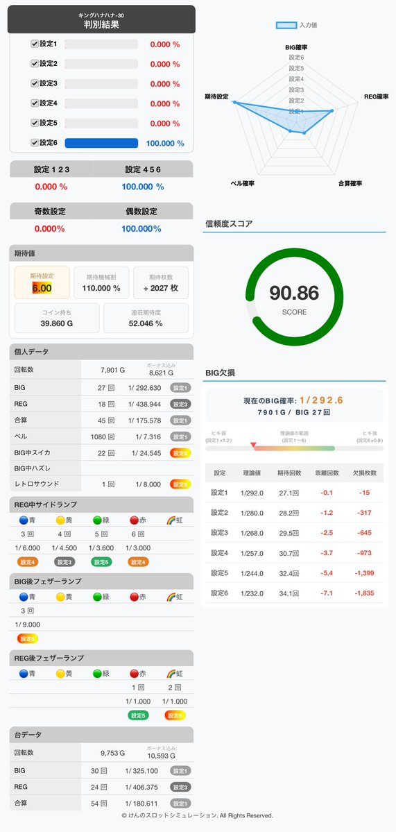The image size is (396, 832).
Task: Click the 設定6 badge in BIG中スイカ row
Action: point(181,453)
